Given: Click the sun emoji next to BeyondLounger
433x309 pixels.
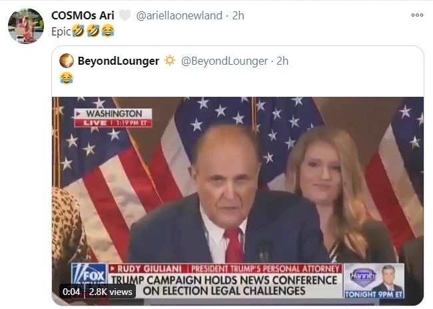Looking at the screenshot, I should [x=170, y=61].
